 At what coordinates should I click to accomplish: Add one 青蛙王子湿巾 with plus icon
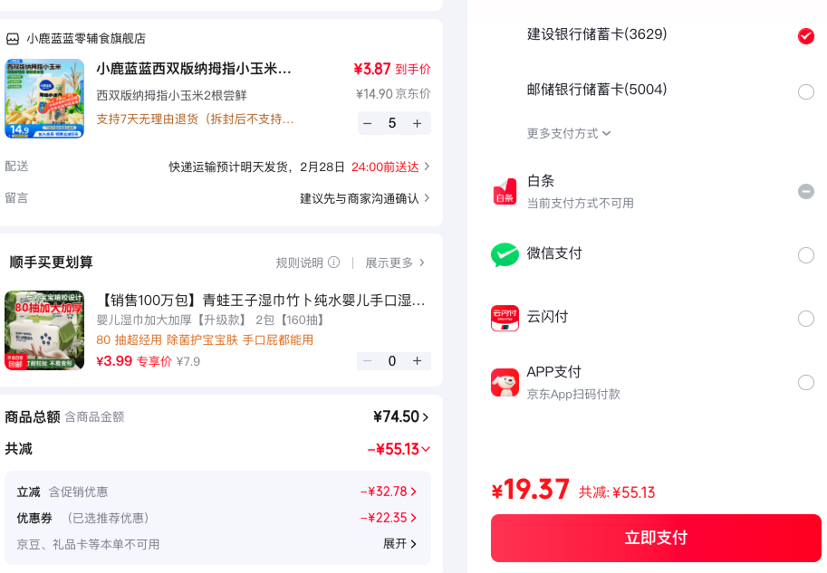point(418,360)
